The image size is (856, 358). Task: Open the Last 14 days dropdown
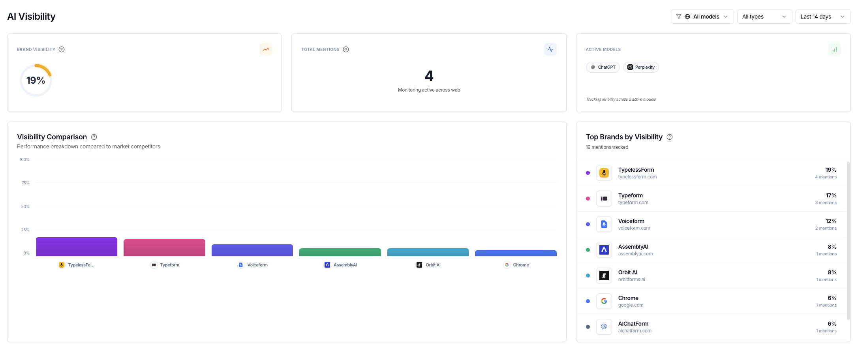pos(823,17)
